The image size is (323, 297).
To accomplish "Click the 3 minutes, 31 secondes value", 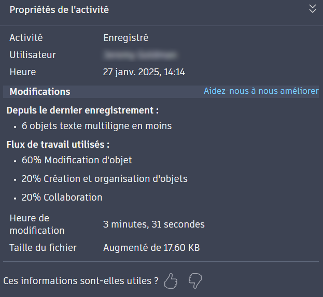I will tap(153, 224).
